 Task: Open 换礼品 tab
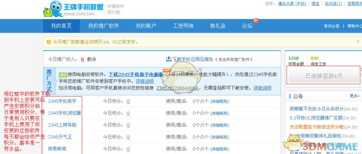[x=218, y=26]
